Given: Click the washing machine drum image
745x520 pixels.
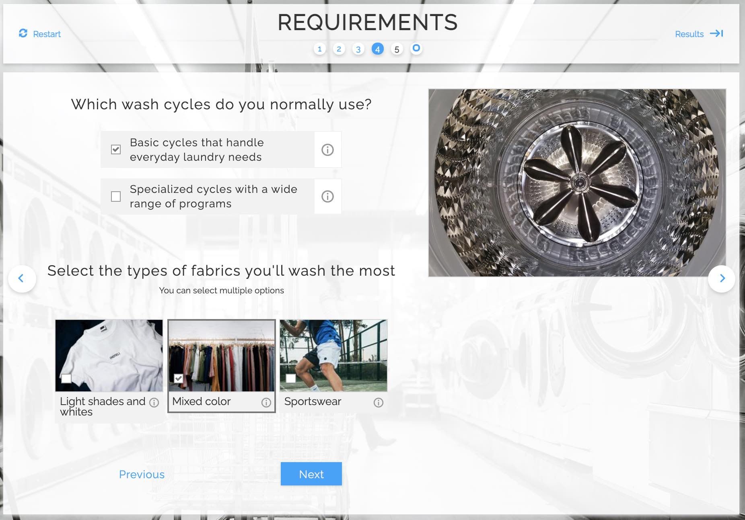Looking at the screenshot, I should (x=577, y=183).
